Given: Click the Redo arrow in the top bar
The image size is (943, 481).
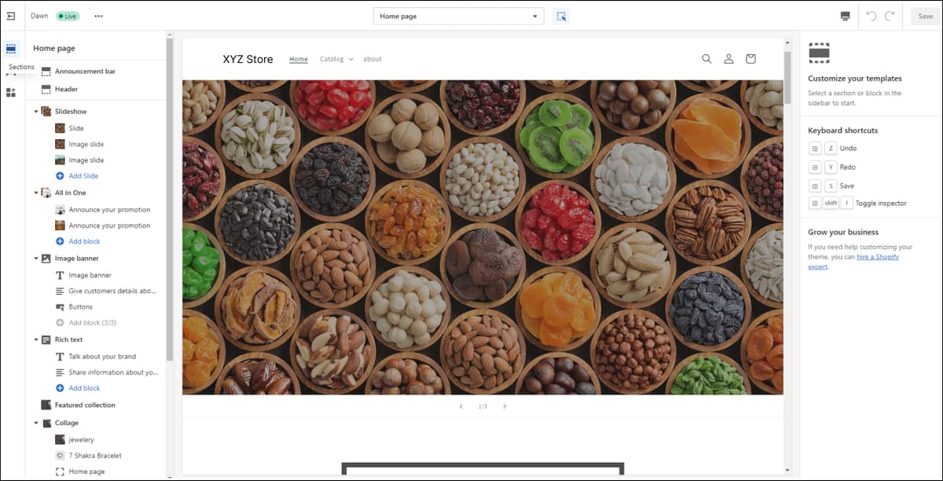Looking at the screenshot, I should click(x=890, y=16).
